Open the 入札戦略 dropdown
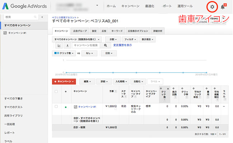 [121, 82]
